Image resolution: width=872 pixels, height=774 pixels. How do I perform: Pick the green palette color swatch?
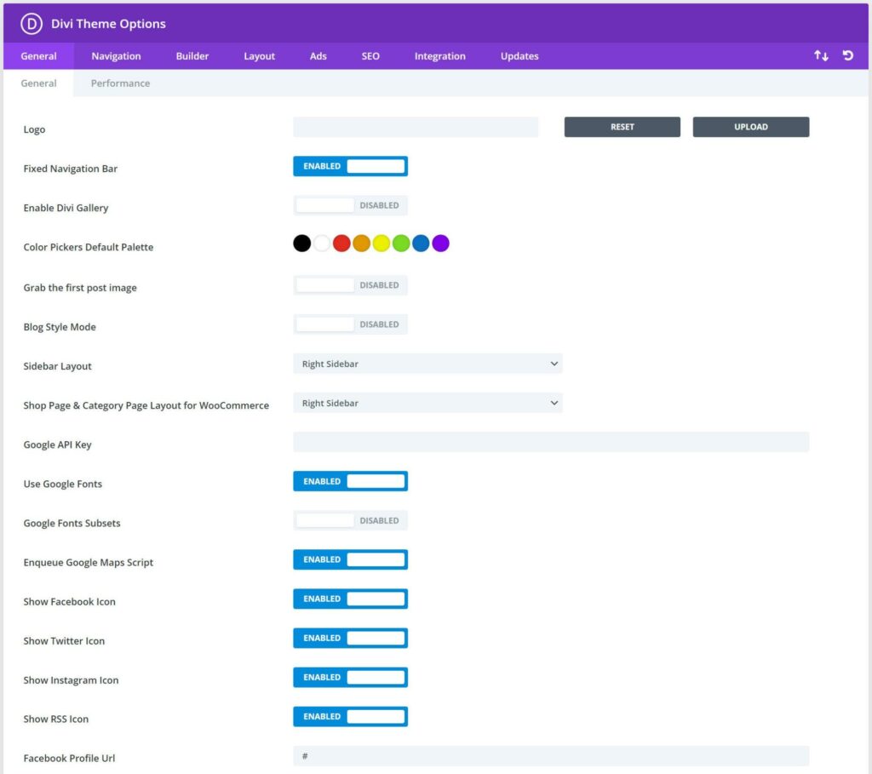pos(401,243)
